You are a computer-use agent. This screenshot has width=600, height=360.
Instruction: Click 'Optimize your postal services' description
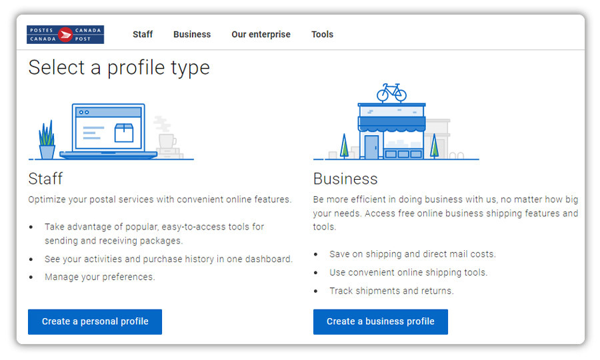click(x=160, y=199)
